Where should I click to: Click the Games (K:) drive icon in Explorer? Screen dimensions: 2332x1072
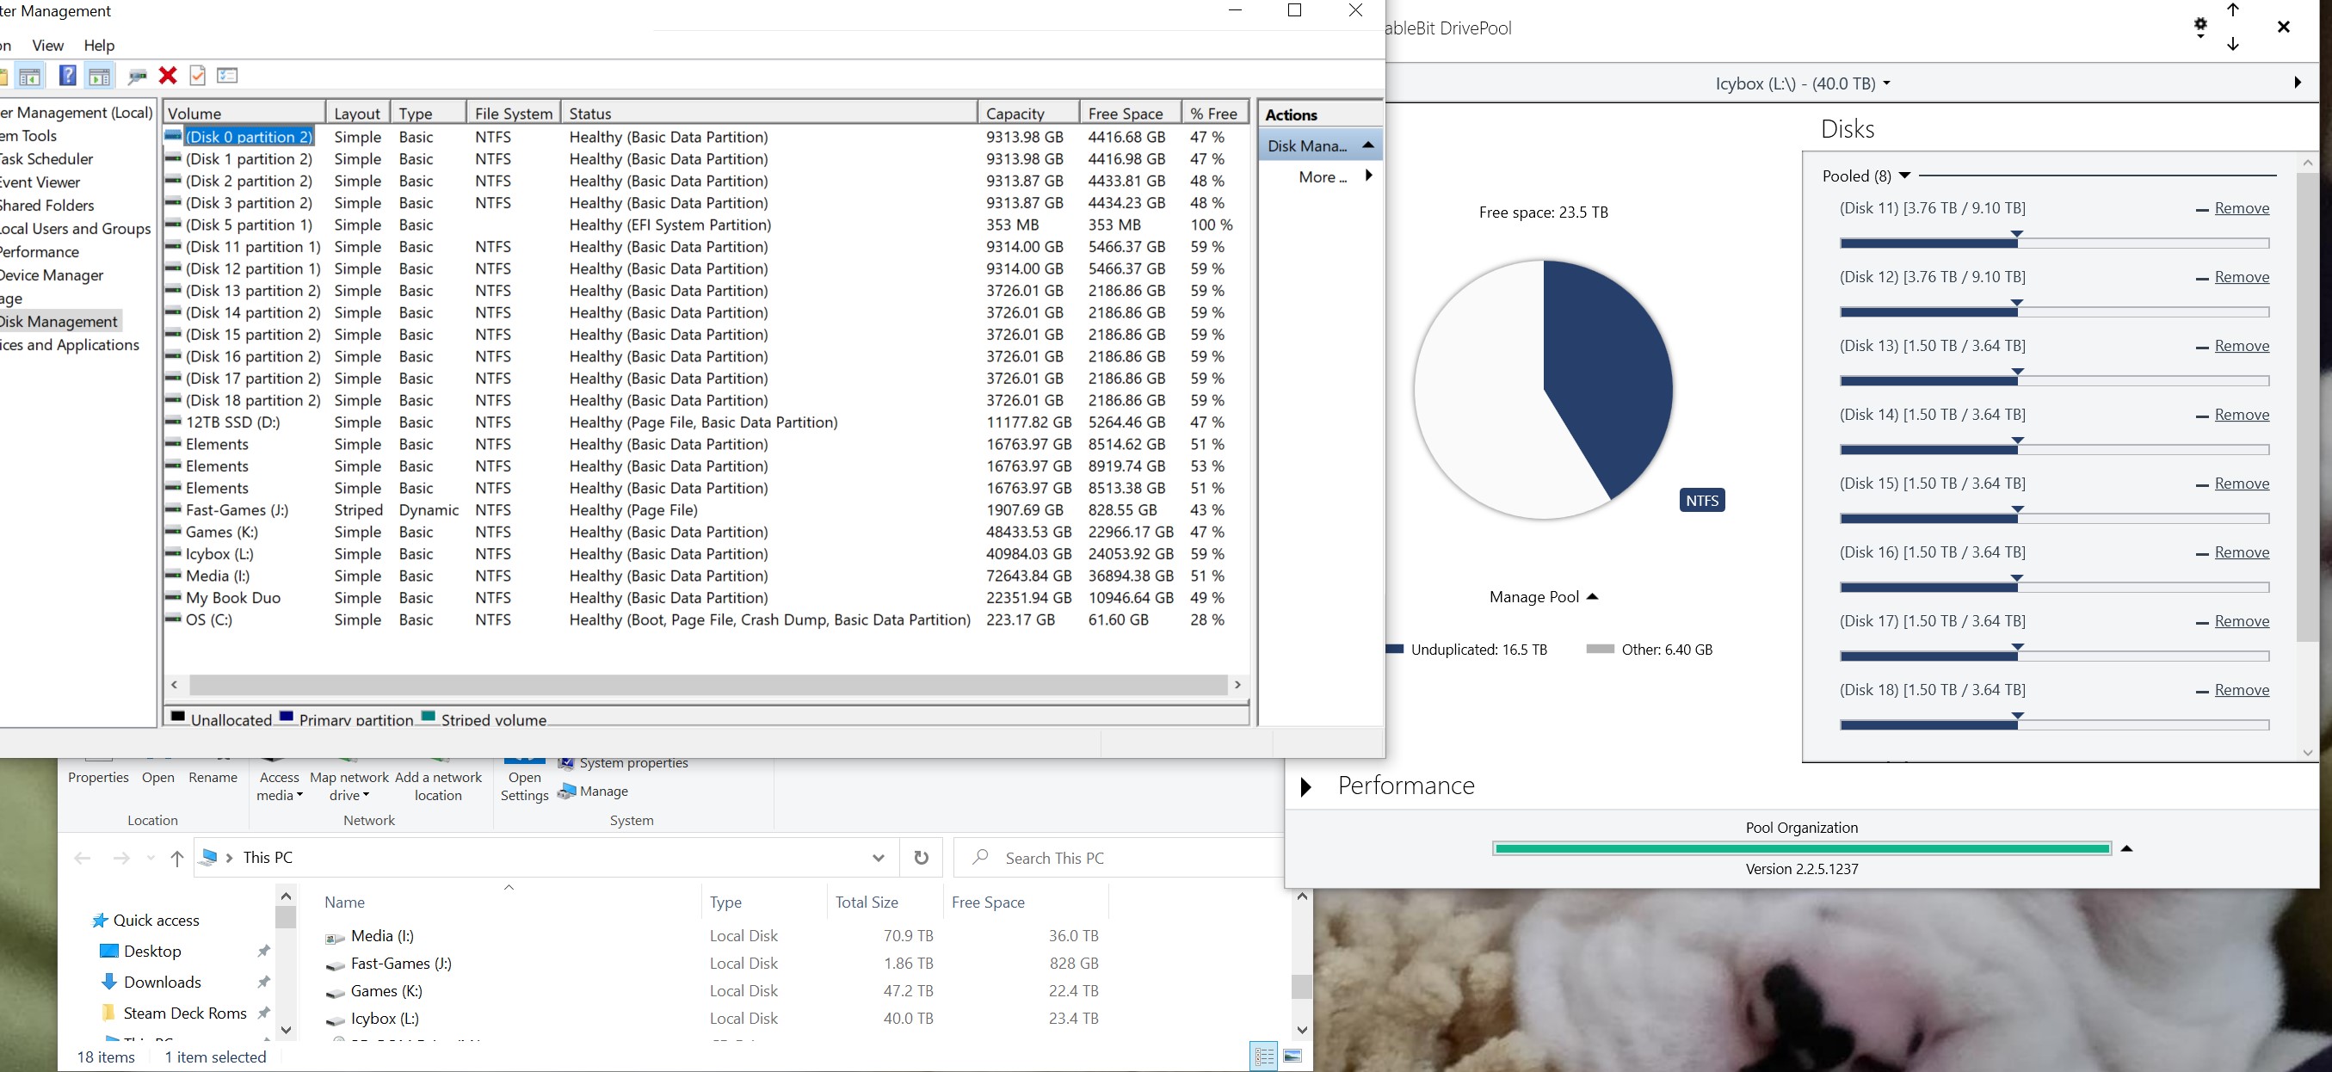(334, 993)
